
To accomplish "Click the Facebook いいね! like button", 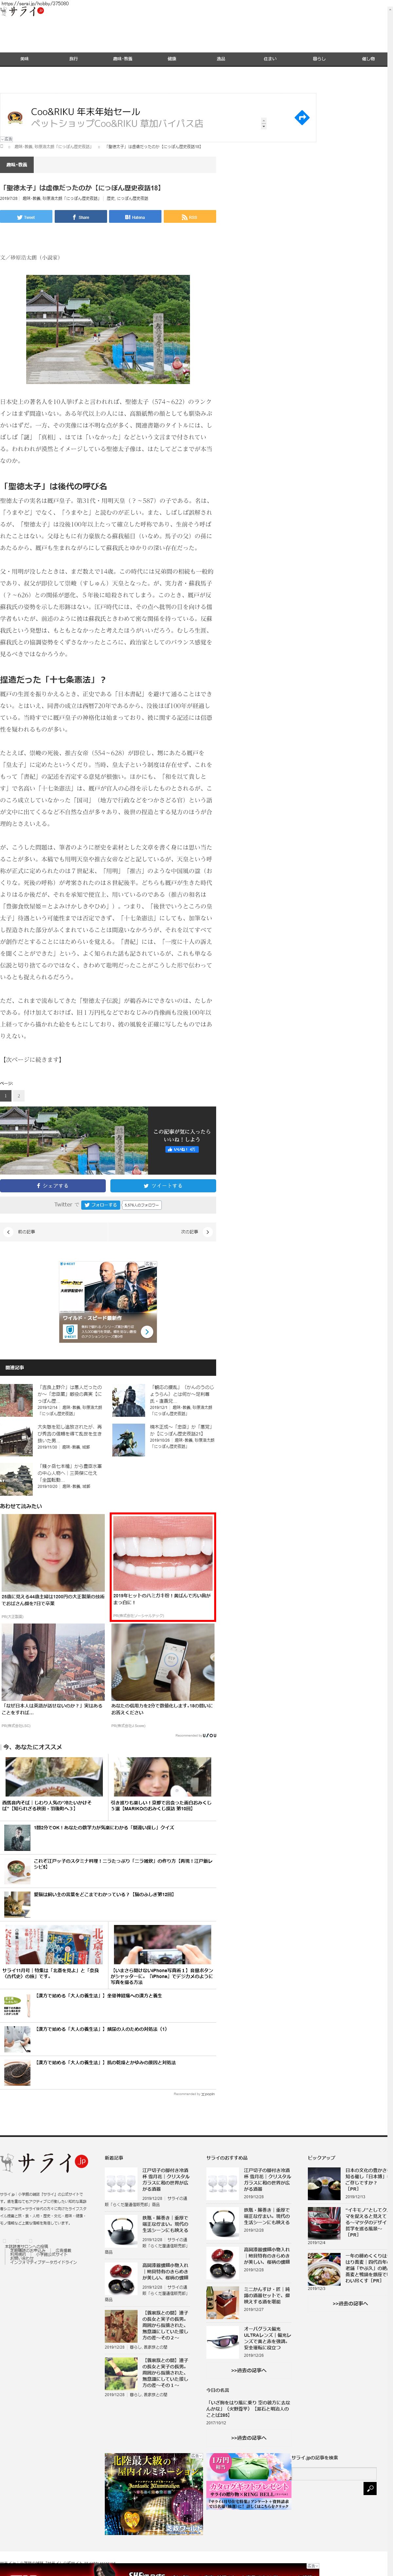I will [x=182, y=1149].
